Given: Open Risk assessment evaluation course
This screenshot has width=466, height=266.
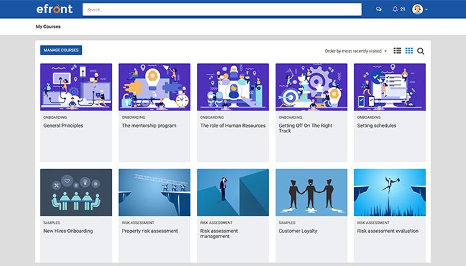Looking at the screenshot, I should [387, 231].
